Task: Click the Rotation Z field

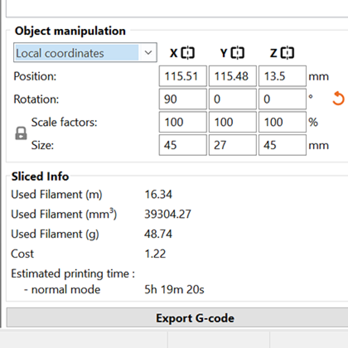Action: pyautogui.click(x=282, y=99)
